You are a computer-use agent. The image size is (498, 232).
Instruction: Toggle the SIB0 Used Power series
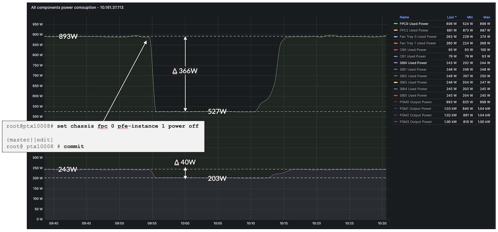(413, 63)
